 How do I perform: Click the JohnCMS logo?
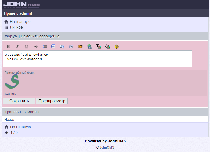21,5
